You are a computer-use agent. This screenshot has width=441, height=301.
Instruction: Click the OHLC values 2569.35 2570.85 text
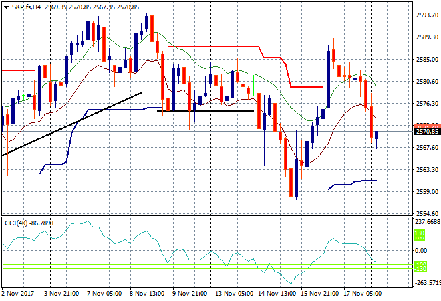pyautogui.click(x=67, y=7)
